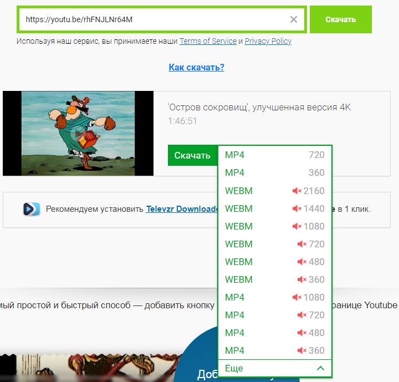
Task: Choose muted MP4 360 option
Action: point(275,350)
